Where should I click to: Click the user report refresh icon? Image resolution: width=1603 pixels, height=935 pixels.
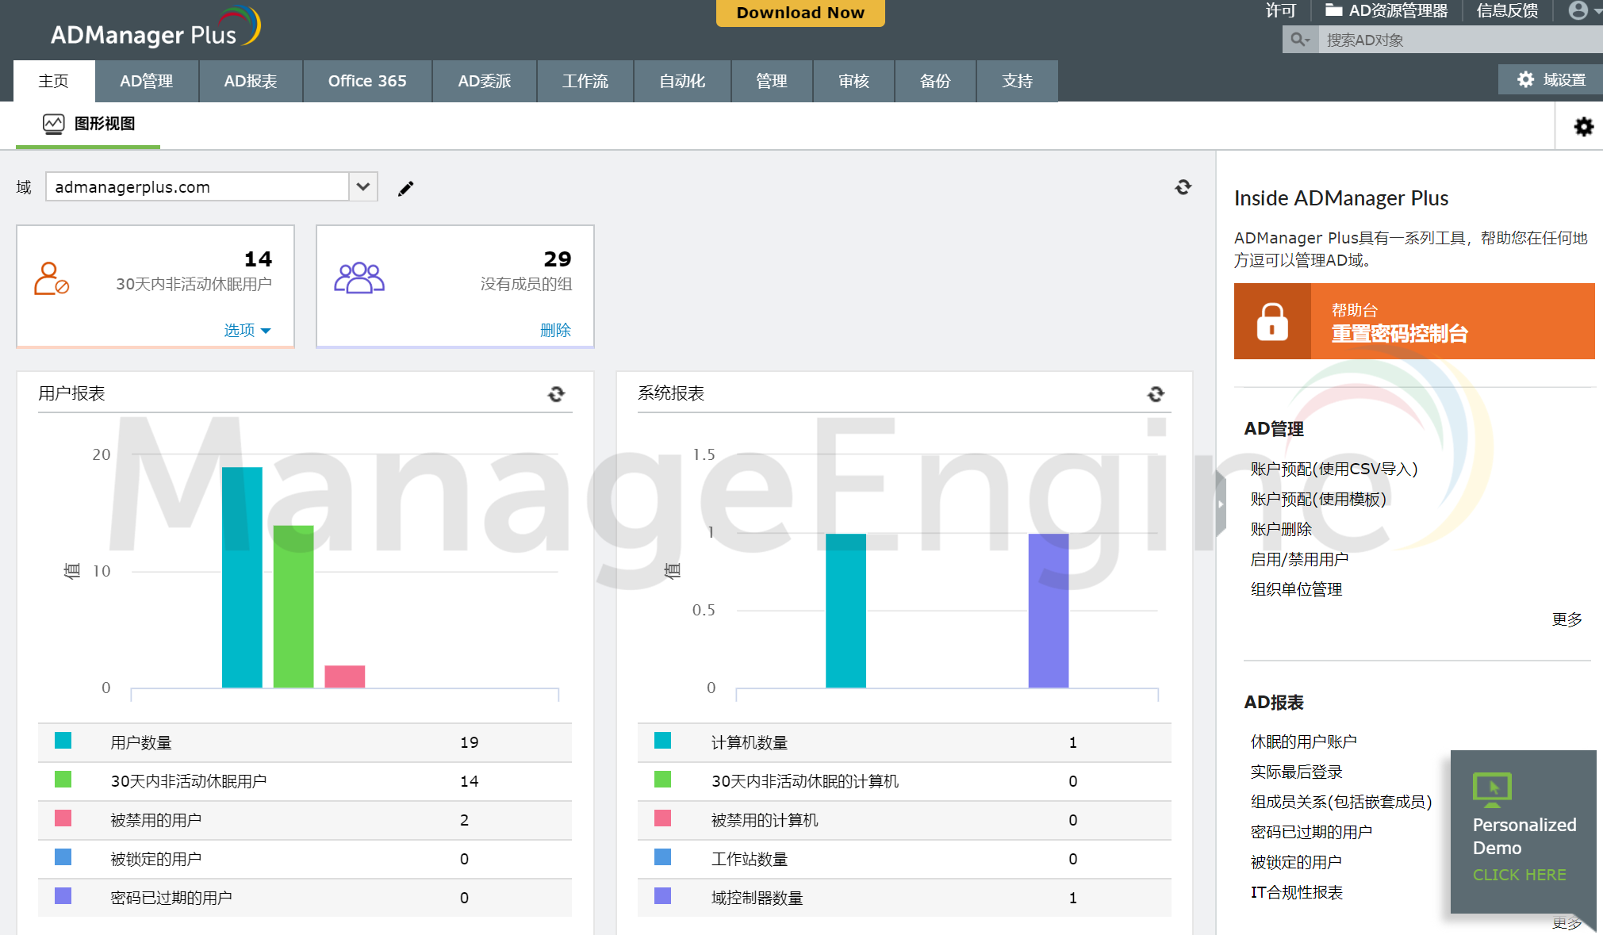click(x=555, y=394)
